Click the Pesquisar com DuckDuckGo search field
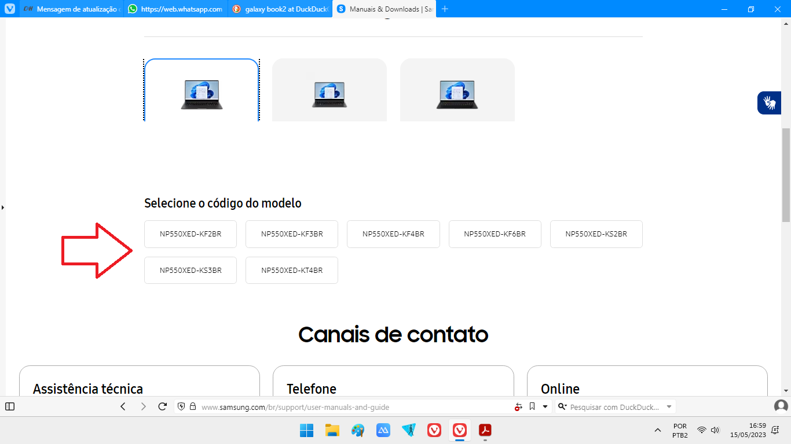The height and width of the screenshot is (444, 791). [x=615, y=407]
